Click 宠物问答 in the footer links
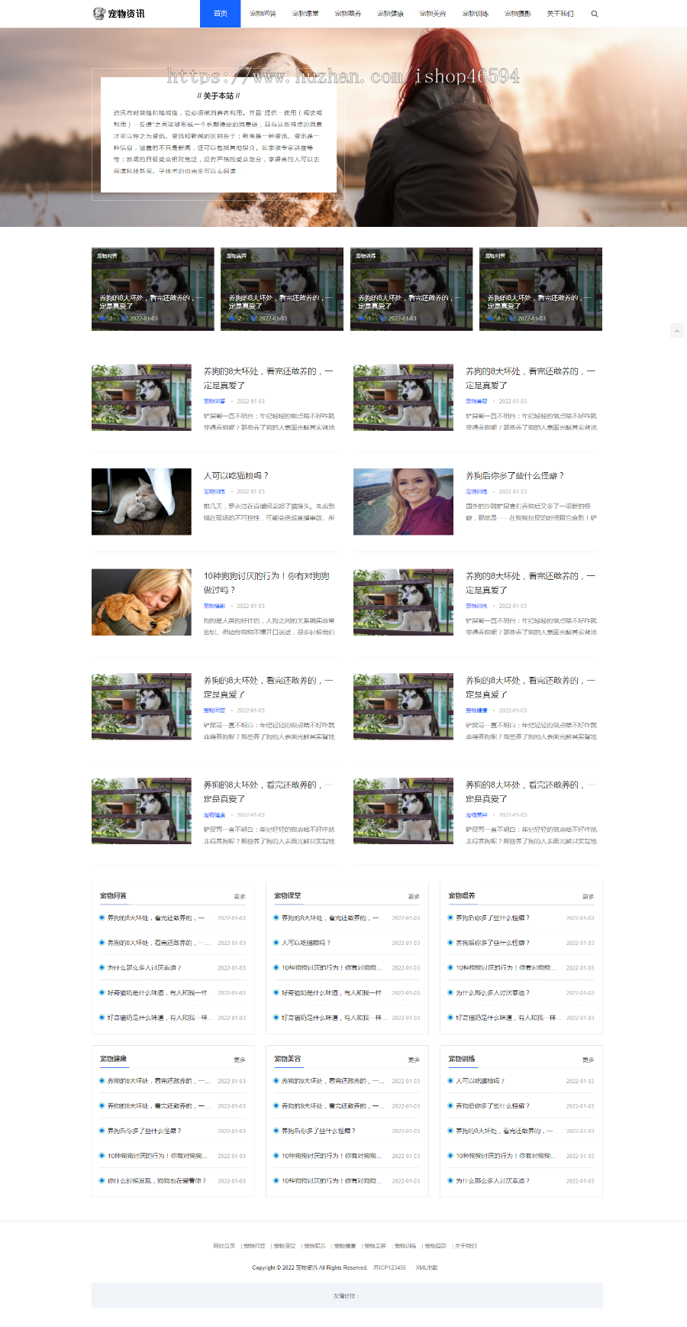 point(254,1246)
